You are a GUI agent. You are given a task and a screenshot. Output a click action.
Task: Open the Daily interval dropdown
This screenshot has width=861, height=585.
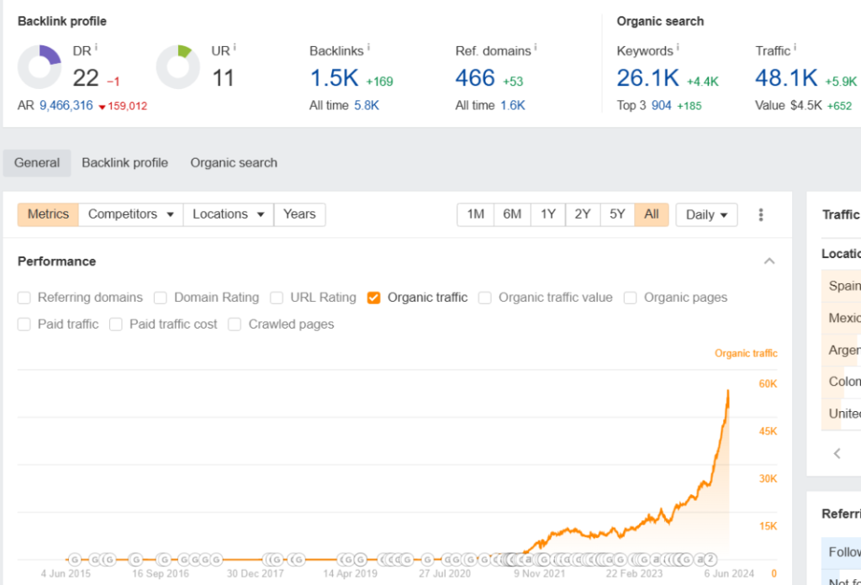[706, 214]
